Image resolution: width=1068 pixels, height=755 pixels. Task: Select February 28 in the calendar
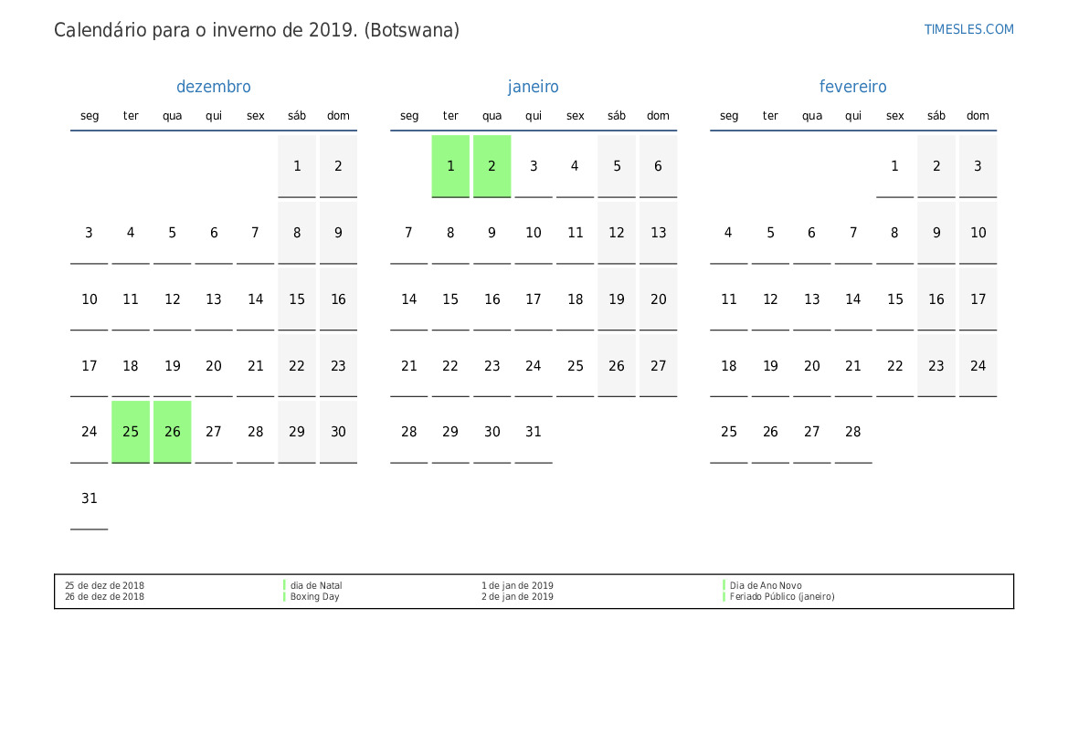pos(852,432)
